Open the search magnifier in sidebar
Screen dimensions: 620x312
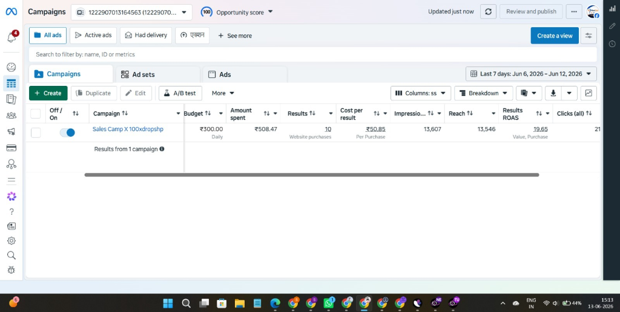pos(12,255)
